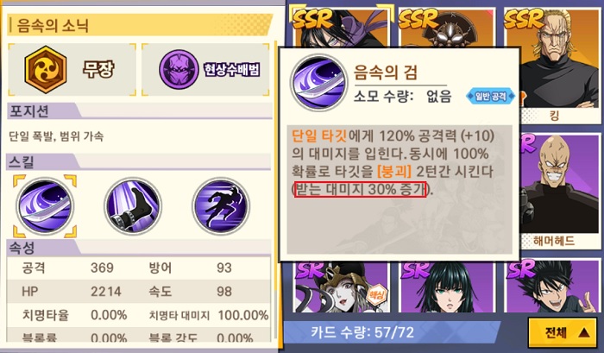The height and width of the screenshot is (353, 604).
Task: Select the green-haired SR character card
Action: pos(447,287)
